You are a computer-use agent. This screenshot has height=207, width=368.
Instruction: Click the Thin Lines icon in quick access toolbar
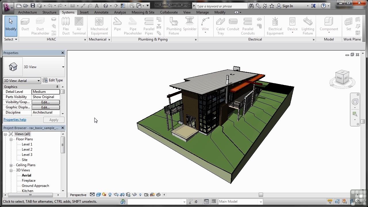pos(122,6)
